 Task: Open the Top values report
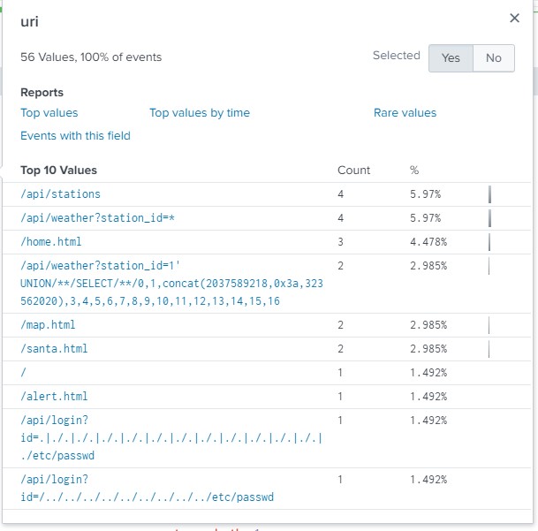pos(49,113)
